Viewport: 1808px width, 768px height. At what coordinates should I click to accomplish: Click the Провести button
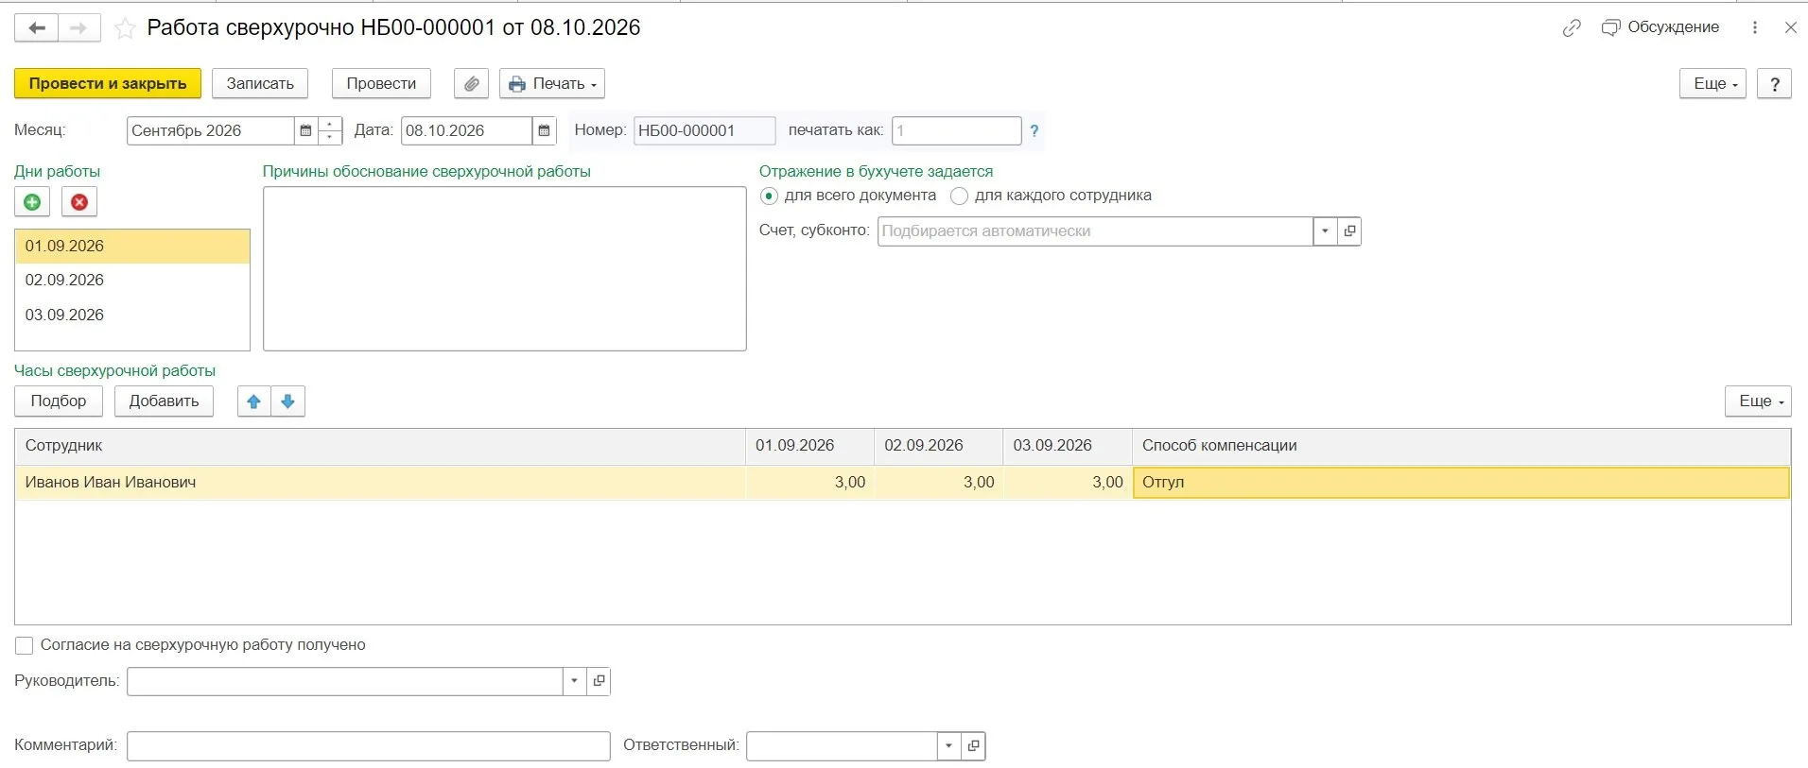[381, 83]
